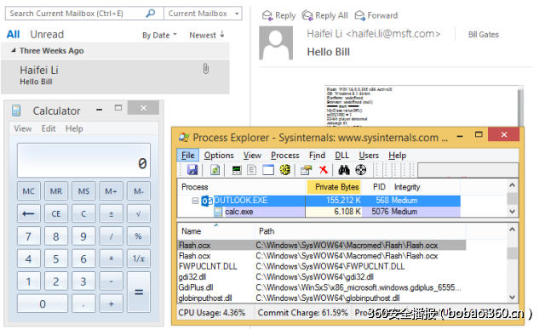This screenshot has height=329, width=545.
Task: Open the Process menu
Action: click(285, 155)
